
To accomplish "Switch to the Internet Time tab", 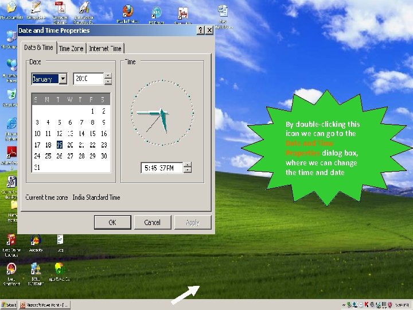I will tap(105, 48).
